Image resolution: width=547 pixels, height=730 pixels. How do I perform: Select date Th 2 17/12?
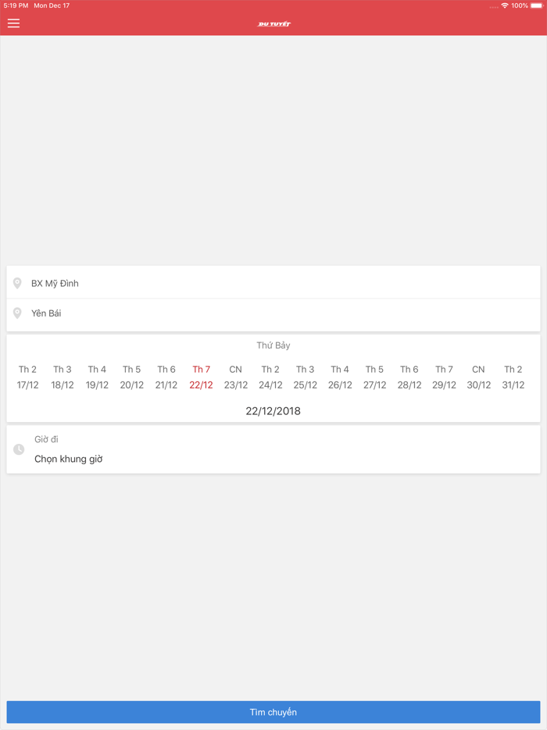[x=28, y=377]
